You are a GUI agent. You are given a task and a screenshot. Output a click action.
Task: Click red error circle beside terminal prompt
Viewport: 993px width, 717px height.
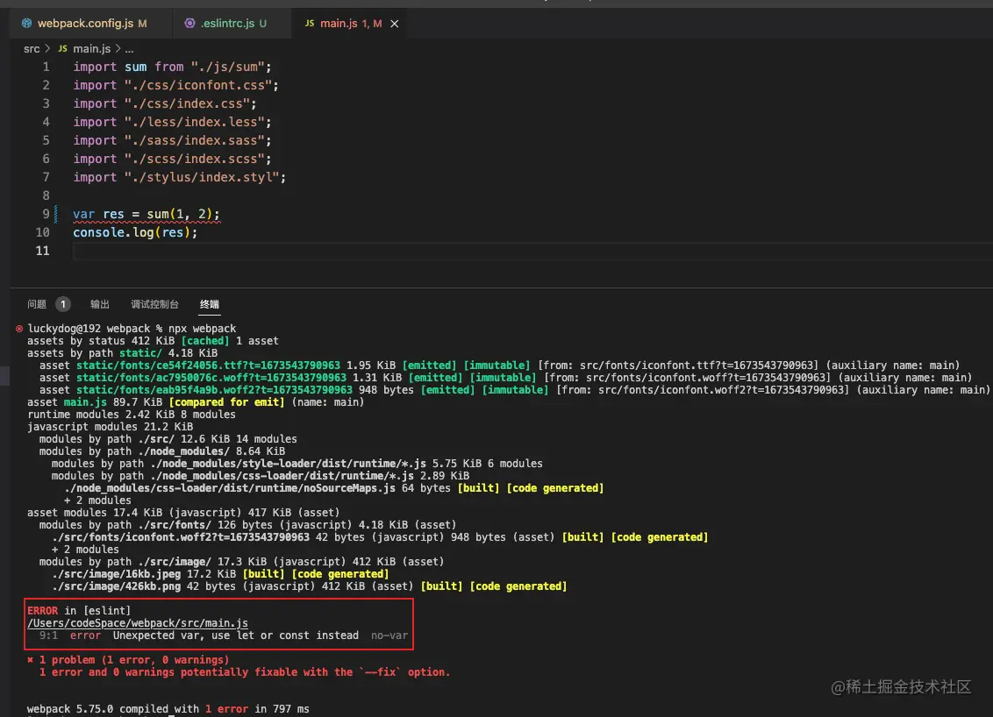(19, 329)
